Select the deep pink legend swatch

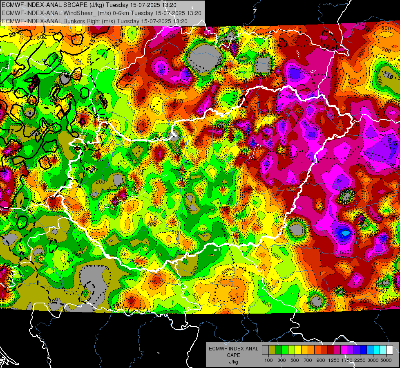[337, 350]
